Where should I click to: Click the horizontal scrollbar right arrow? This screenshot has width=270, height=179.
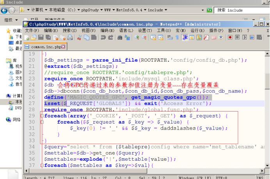pyautogui.click(x=262, y=171)
